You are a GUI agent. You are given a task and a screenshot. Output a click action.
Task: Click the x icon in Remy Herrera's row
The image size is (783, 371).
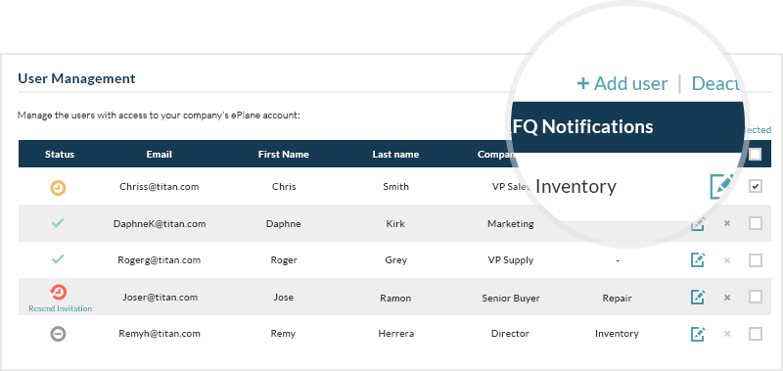click(727, 334)
